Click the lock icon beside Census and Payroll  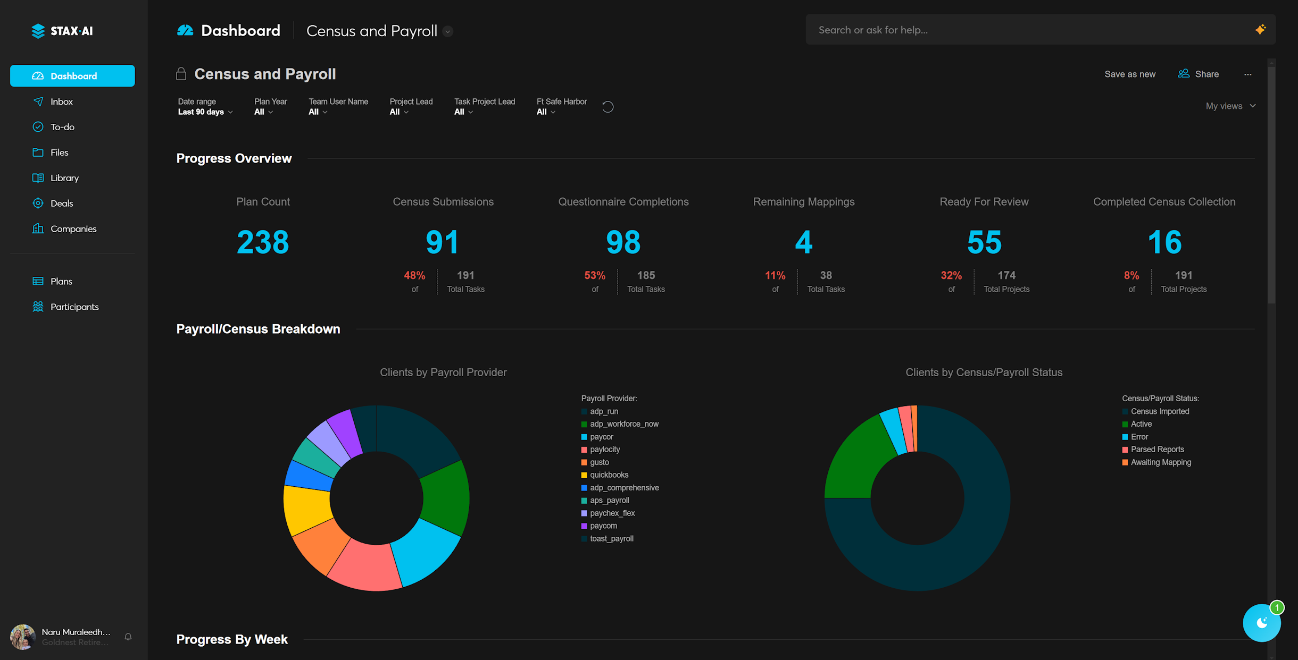pos(181,74)
